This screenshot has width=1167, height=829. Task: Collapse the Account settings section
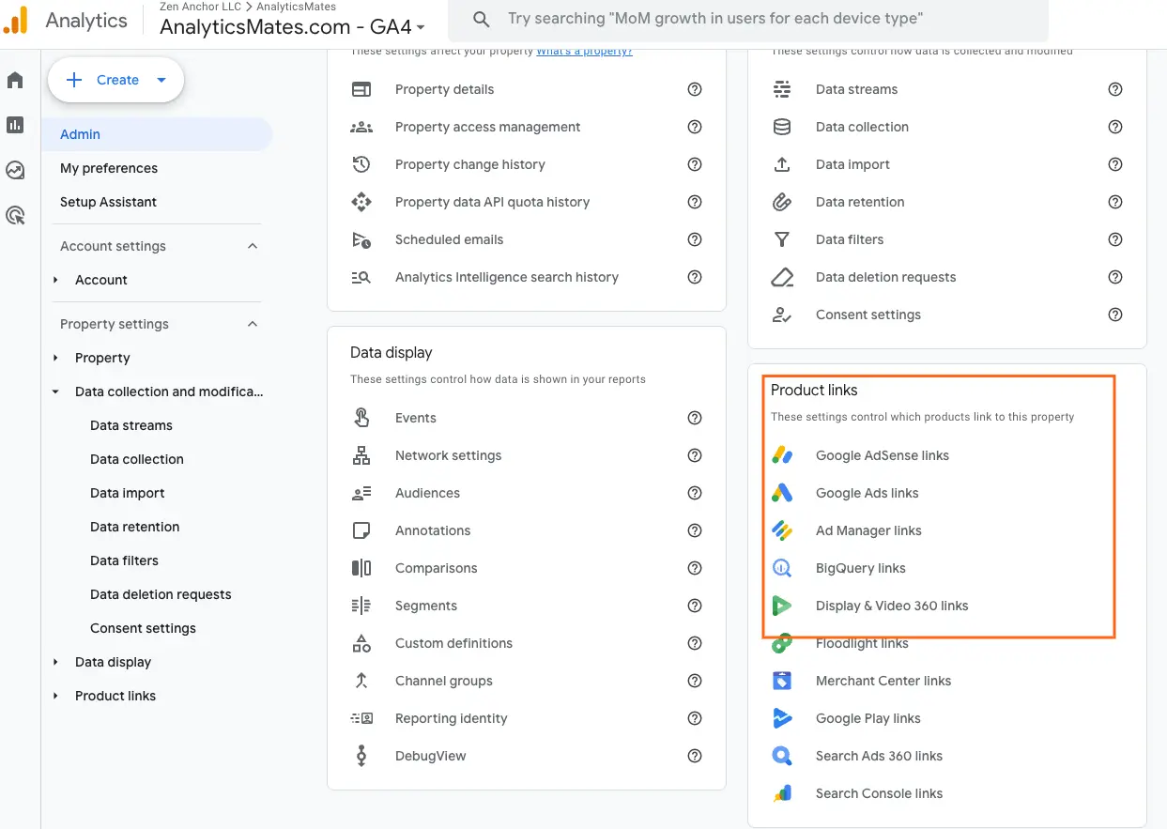click(x=252, y=245)
